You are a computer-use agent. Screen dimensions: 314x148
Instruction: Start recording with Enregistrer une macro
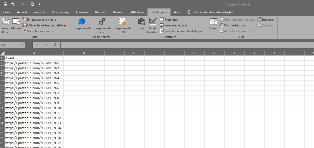click(x=39, y=20)
